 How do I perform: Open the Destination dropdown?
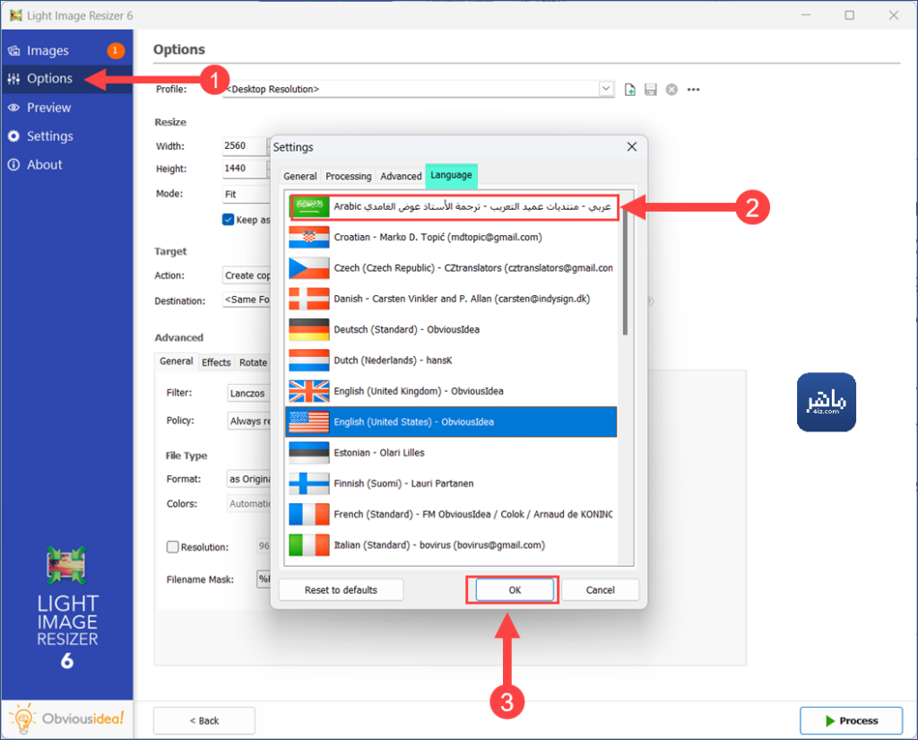(x=247, y=300)
